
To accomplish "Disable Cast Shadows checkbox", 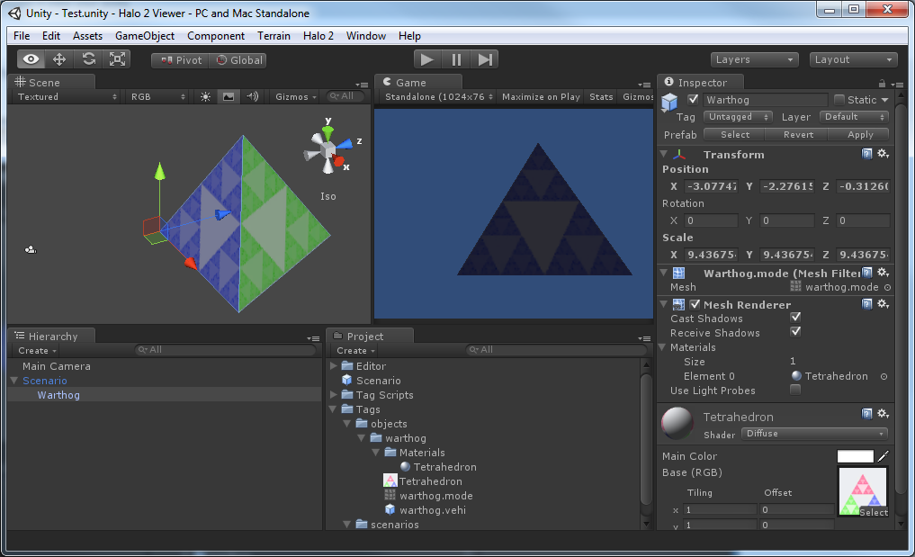I will coord(795,318).
